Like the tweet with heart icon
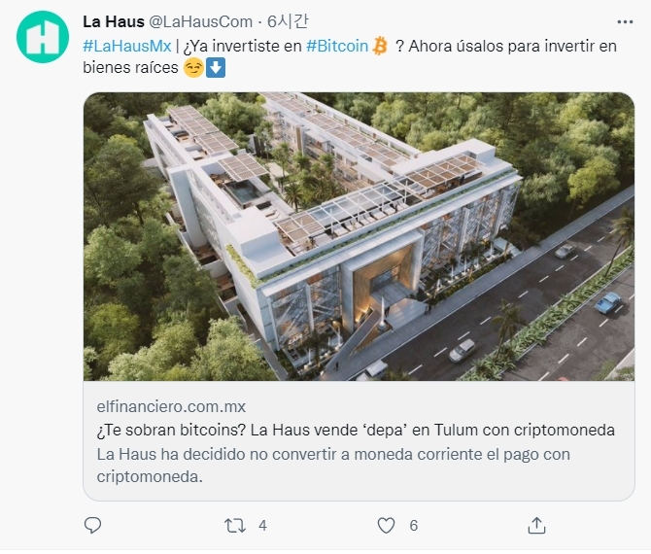The height and width of the screenshot is (554, 651). click(386, 526)
